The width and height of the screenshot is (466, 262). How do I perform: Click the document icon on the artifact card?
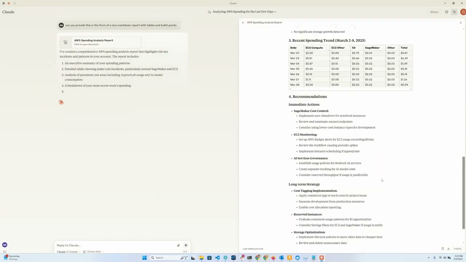click(x=66, y=42)
